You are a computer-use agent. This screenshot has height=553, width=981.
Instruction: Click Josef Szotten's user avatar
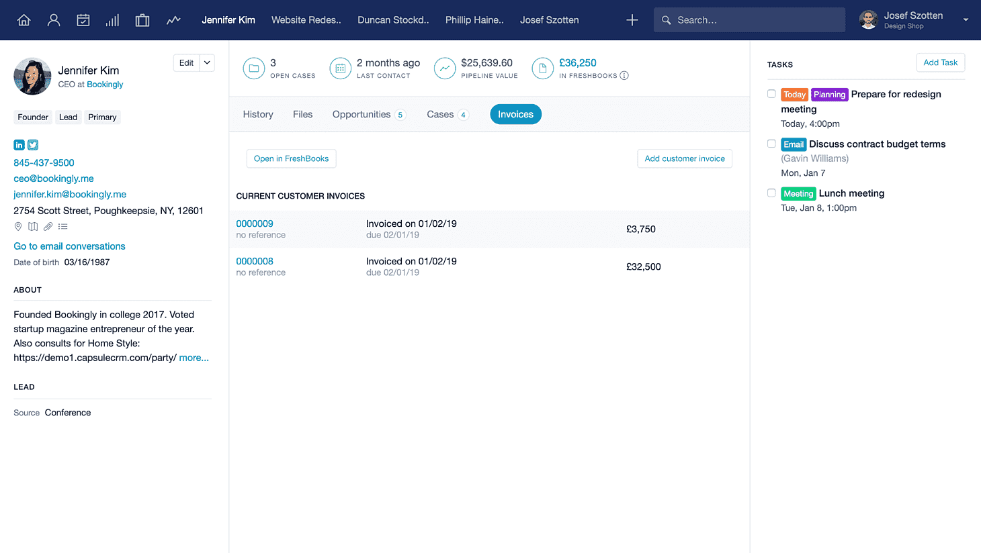coord(869,20)
